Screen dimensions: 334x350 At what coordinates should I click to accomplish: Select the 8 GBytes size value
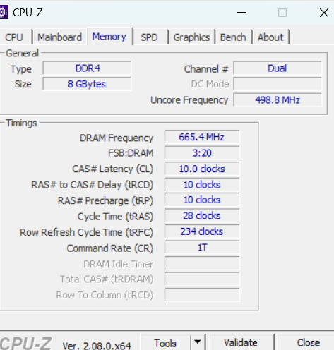click(x=87, y=84)
